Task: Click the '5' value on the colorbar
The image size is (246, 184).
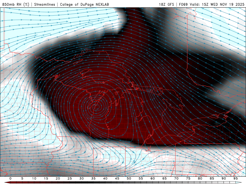Action: point(22,178)
